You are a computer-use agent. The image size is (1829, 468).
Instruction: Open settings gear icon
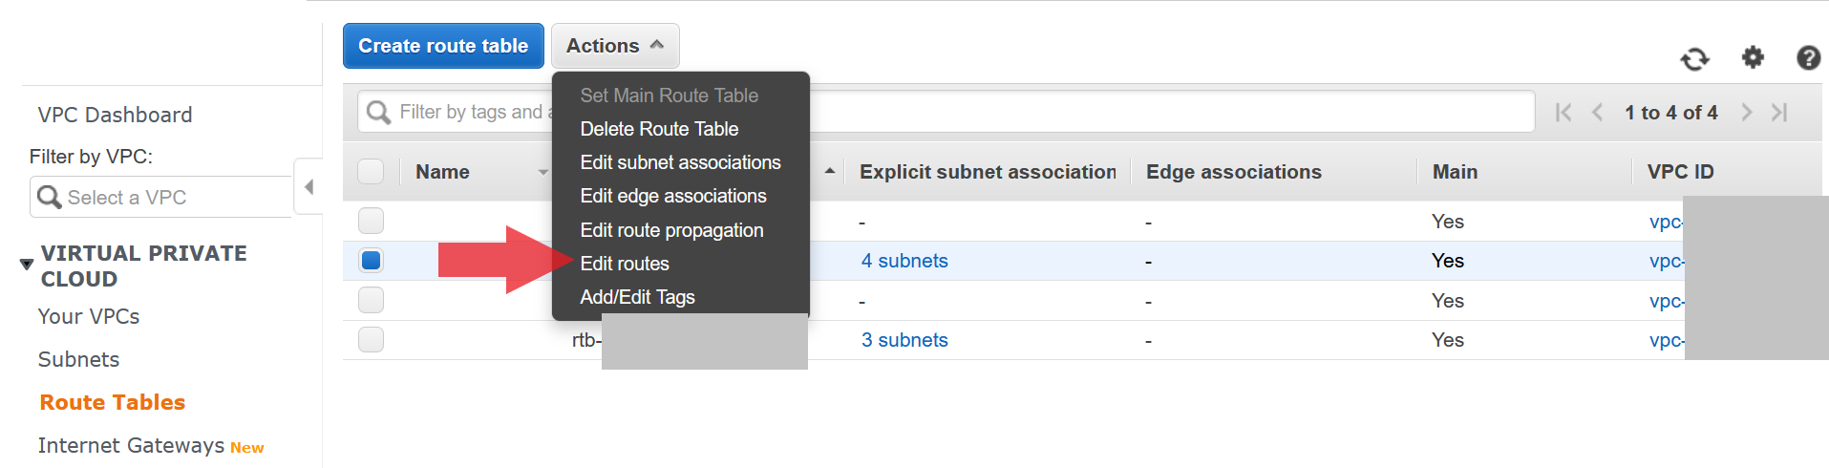tap(1753, 57)
